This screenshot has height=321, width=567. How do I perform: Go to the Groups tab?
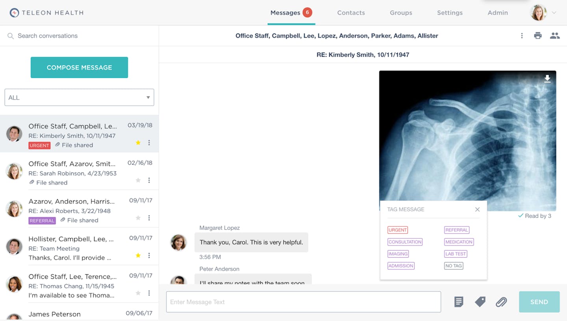pos(401,13)
